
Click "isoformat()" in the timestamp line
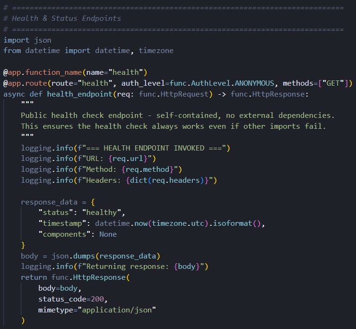(x=237, y=223)
